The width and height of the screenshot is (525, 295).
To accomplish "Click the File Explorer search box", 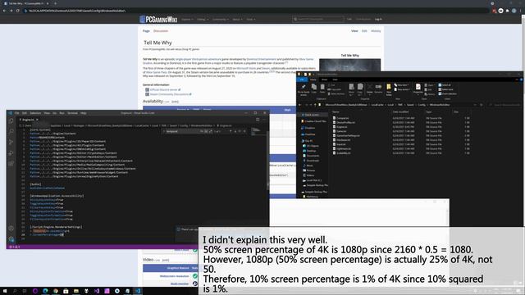I will (x=504, y=105).
